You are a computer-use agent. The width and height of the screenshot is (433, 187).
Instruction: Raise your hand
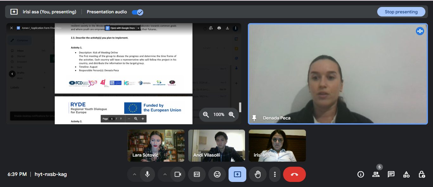point(258,174)
